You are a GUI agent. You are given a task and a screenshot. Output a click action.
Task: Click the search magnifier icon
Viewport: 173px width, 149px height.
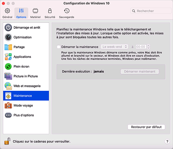point(134,11)
